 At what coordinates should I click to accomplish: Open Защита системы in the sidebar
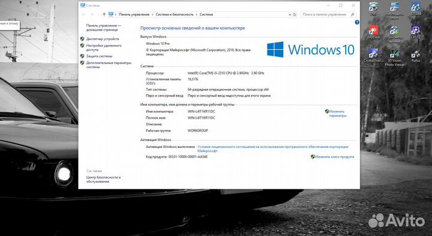99,56
